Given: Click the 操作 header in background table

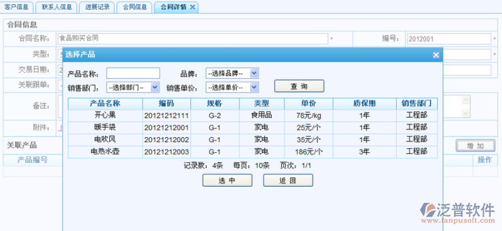Looking at the screenshot, I should pyautogui.click(x=484, y=160).
